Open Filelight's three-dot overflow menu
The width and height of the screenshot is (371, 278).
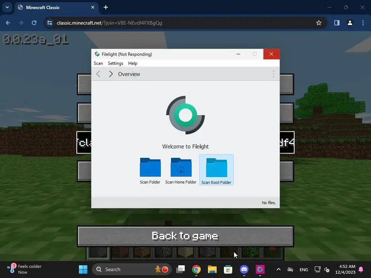coord(274,74)
